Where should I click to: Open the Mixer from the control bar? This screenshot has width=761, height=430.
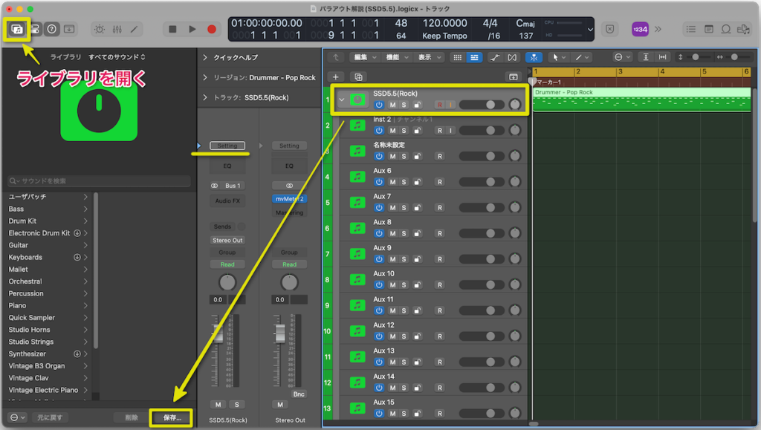tap(117, 29)
